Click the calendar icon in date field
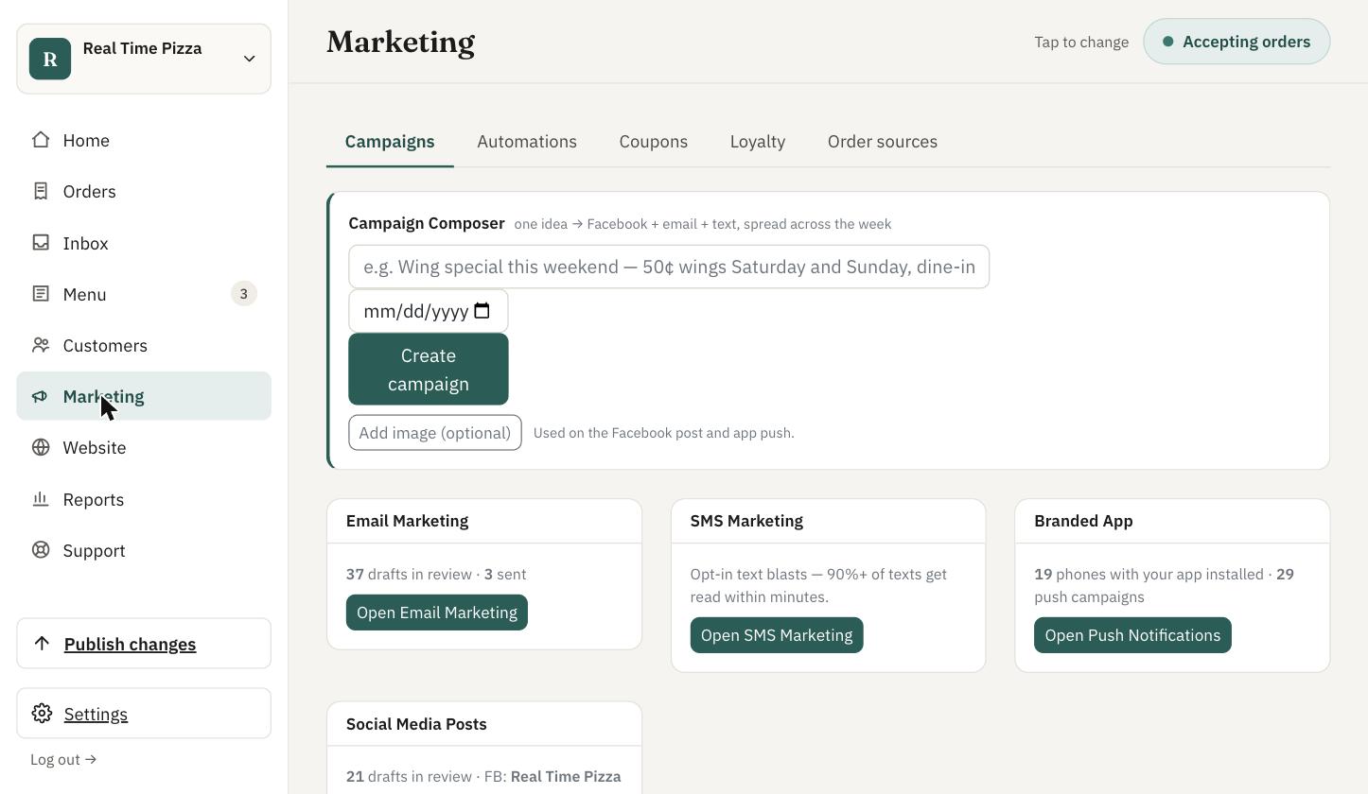Image resolution: width=1368 pixels, height=794 pixels. click(482, 311)
